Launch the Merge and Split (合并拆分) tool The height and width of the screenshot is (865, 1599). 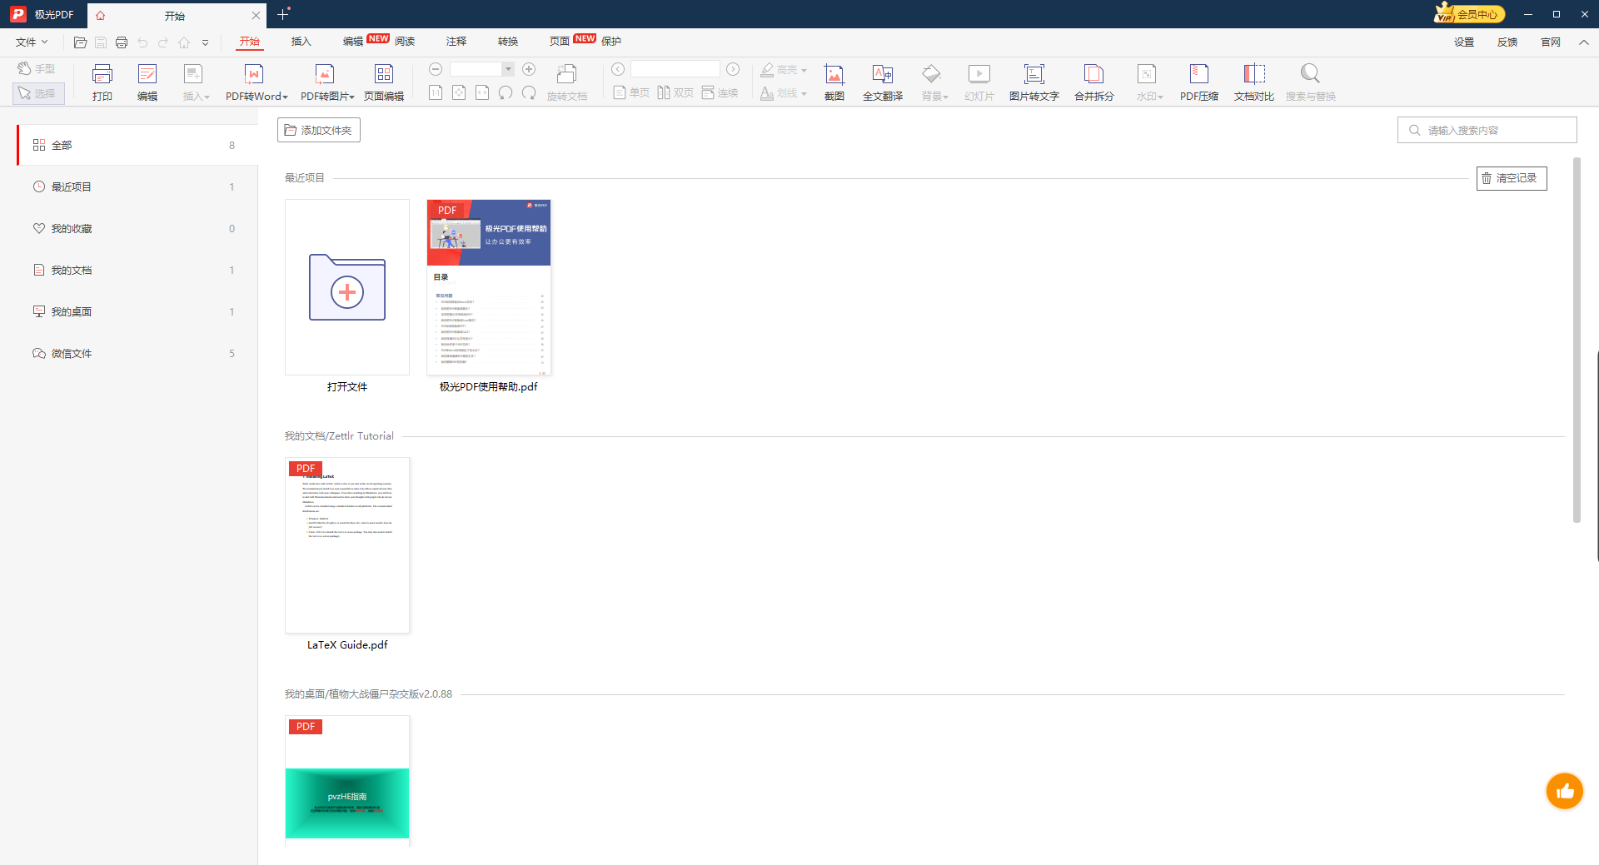point(1093,82)
